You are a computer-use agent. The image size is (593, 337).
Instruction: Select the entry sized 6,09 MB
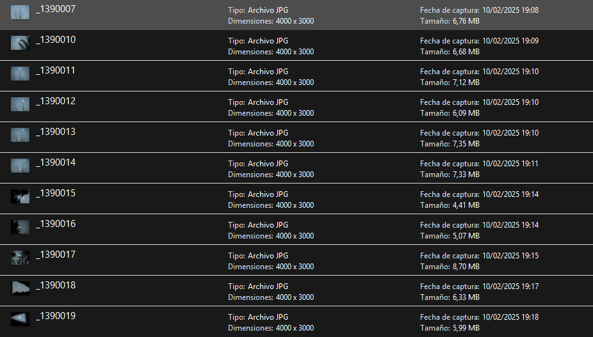click(x=296, y=107)
